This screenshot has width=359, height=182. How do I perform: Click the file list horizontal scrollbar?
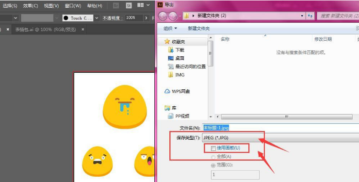point(287,117)
